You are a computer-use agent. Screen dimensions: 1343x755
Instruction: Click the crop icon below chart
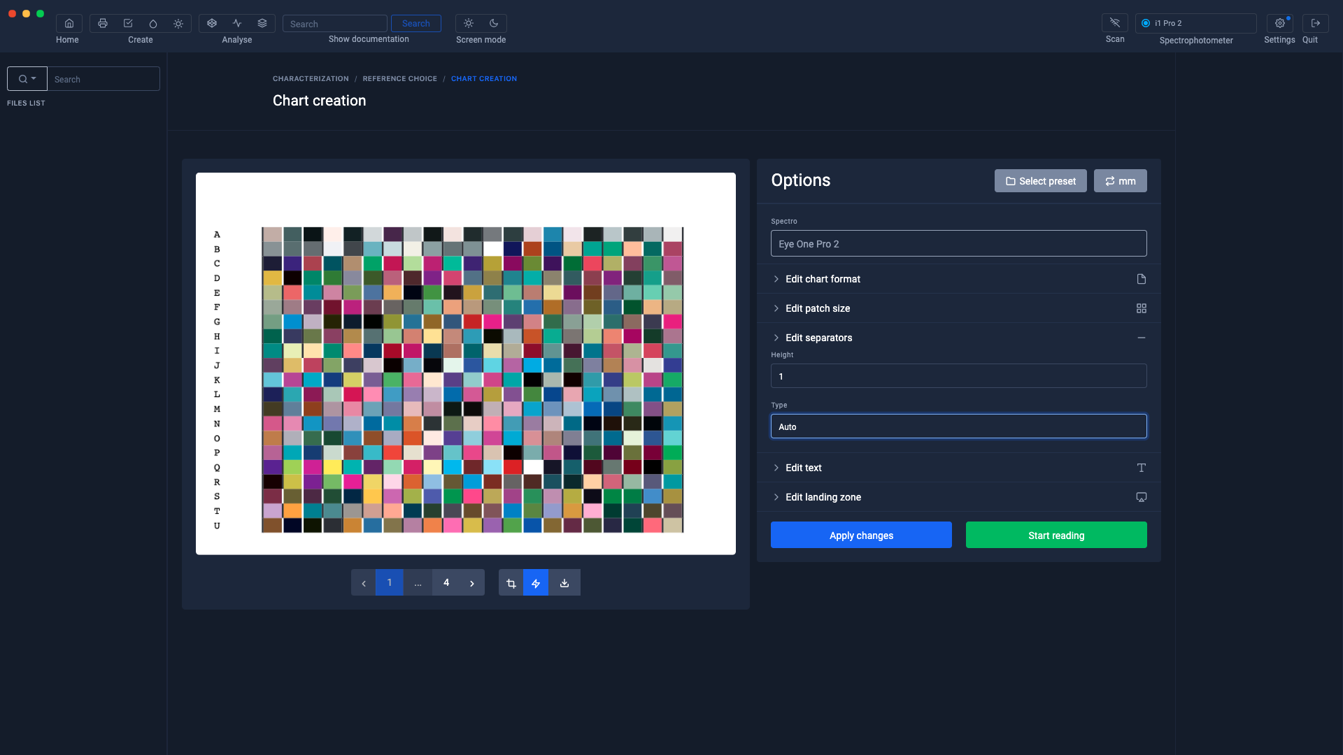coord(511,582)
